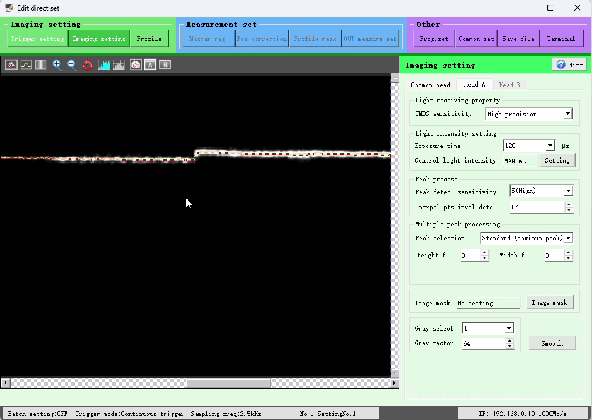Select the Head B view icon
Image resolution: width=592 pixels, height=420 pixels.
(x=165, y=65)
